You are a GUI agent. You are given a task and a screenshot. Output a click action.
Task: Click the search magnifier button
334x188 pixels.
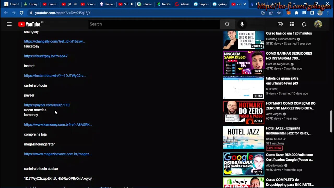[227, 24]
